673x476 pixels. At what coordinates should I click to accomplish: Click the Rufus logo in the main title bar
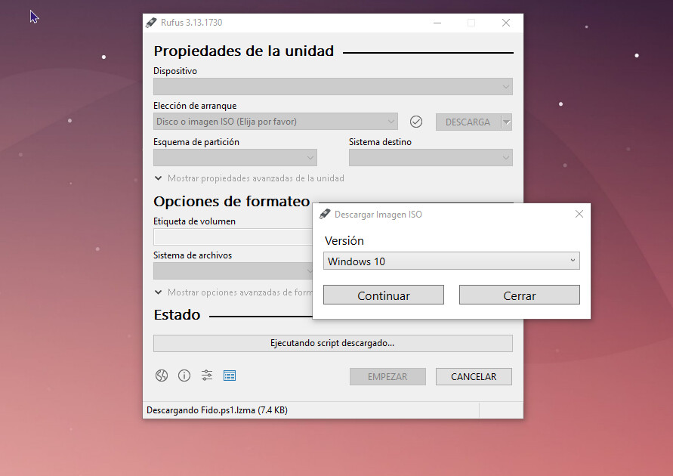[x=151, y=23]
